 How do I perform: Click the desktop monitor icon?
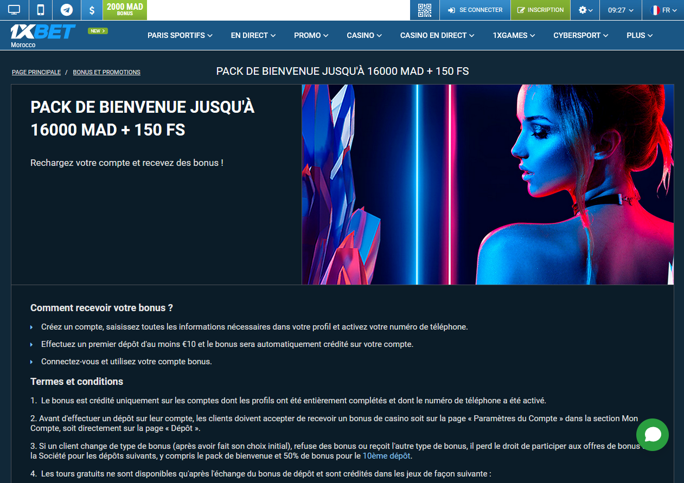coord(14,10)
